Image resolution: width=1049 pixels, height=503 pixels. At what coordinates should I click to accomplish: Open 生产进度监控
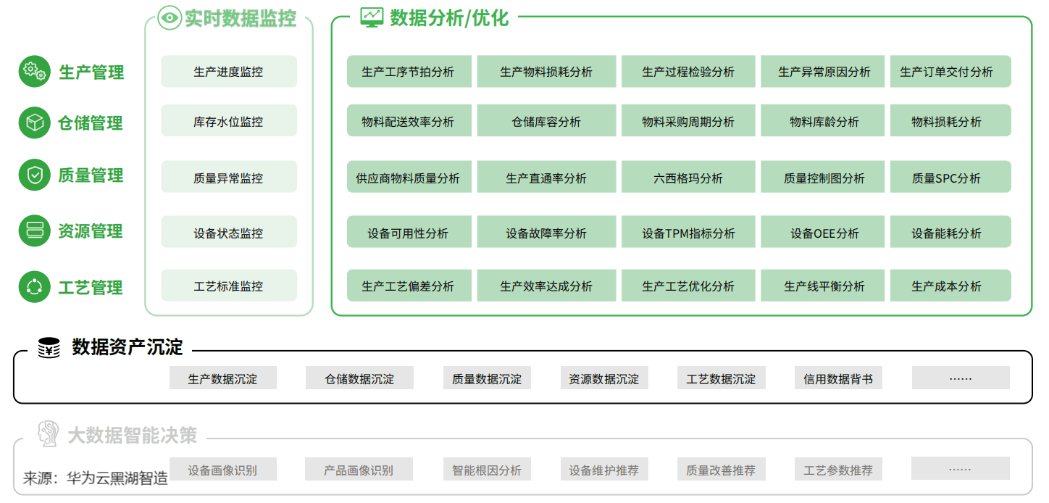click(228, 71)
